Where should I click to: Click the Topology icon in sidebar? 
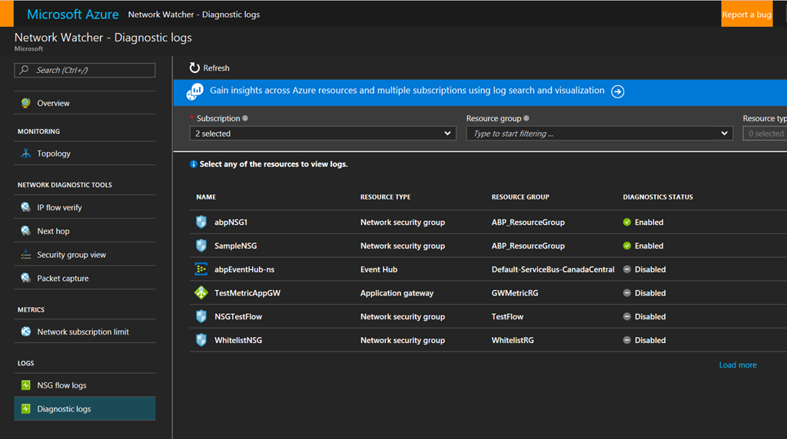pos(25,153)
